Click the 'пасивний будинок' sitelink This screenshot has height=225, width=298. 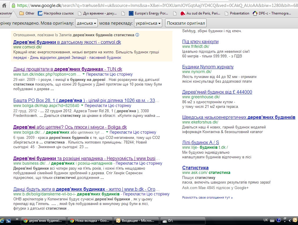coord(105,57)
